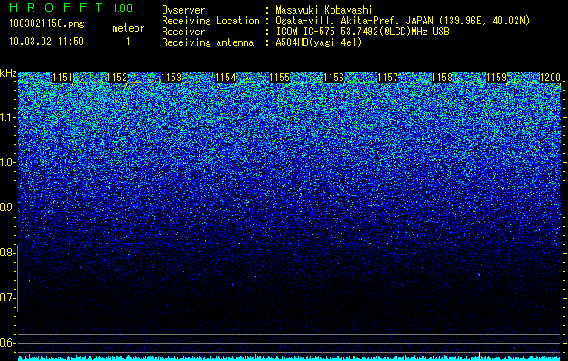
Task: Click the 0.8 kHz axis label
Action: [x=6, y=253]
